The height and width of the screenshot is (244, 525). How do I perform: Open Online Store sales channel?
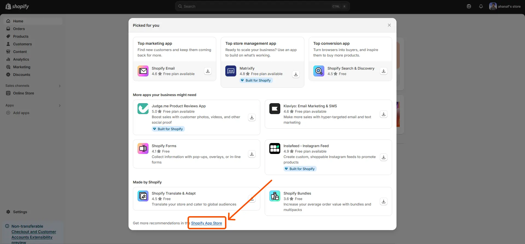(x=33, y=93)
